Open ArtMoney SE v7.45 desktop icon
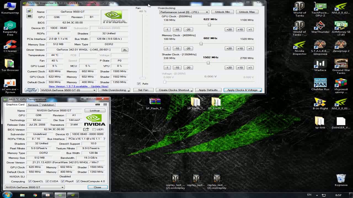This screenshot has height=198, width=353. tap(341, 28)
